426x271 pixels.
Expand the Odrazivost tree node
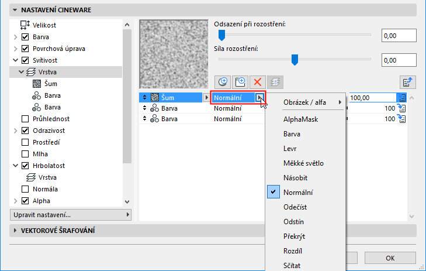pos(16,131)
